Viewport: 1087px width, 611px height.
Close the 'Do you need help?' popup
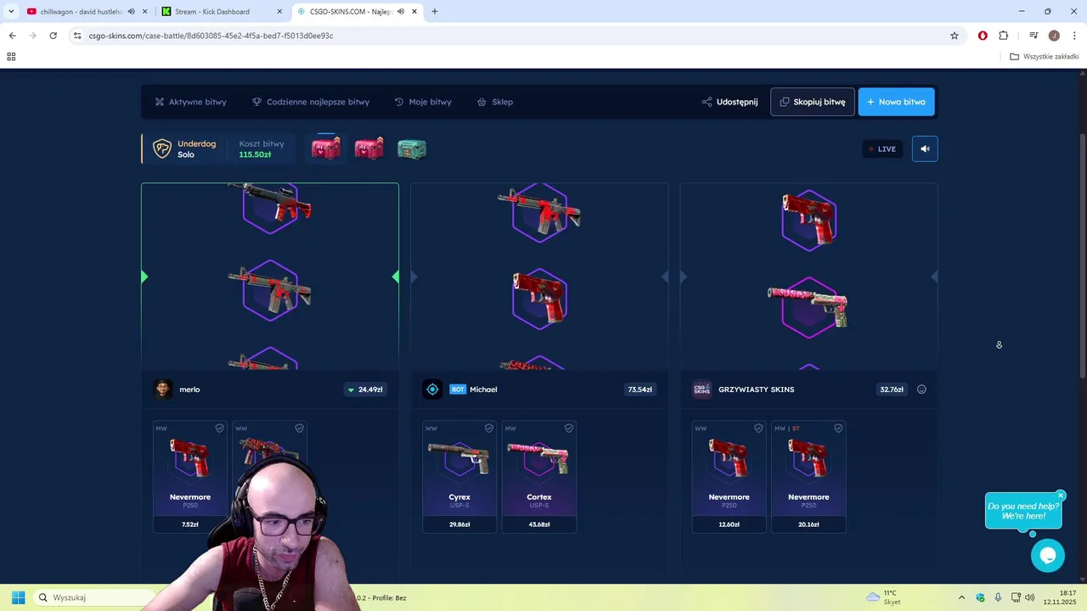1061,496
